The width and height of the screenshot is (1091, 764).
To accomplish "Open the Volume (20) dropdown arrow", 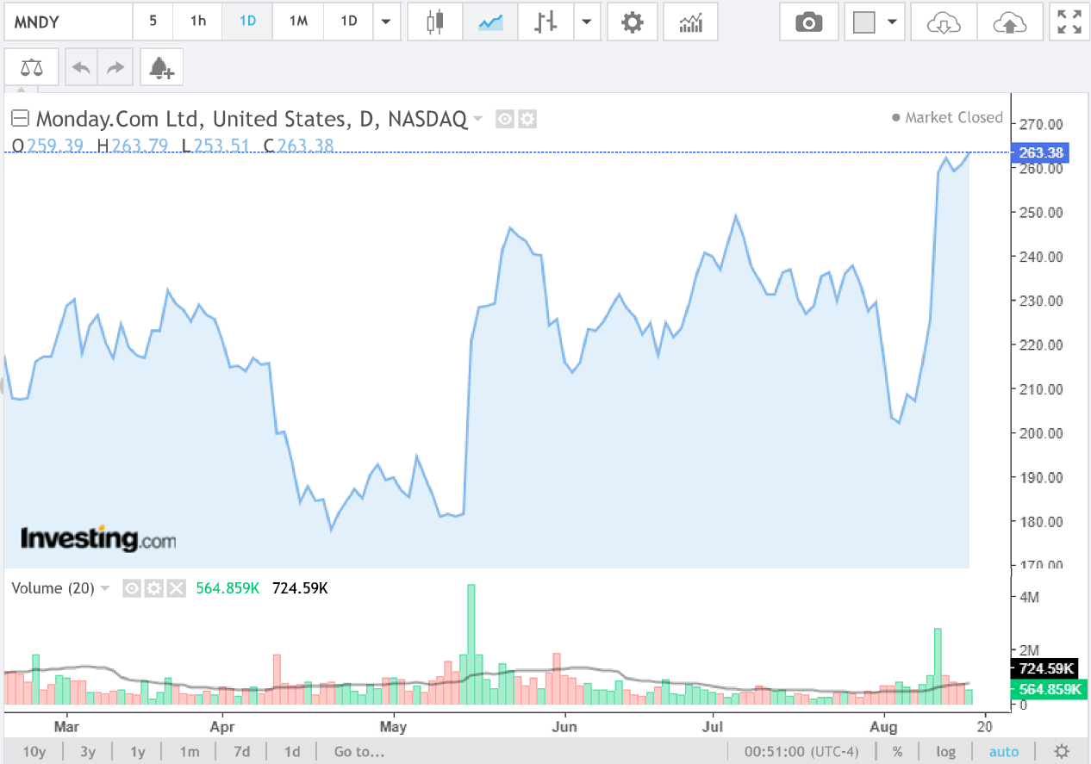I will click(x=105, y=588).
